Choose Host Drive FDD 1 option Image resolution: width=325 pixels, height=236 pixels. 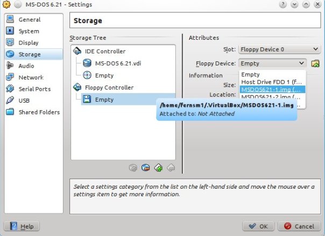pos(273,82)
